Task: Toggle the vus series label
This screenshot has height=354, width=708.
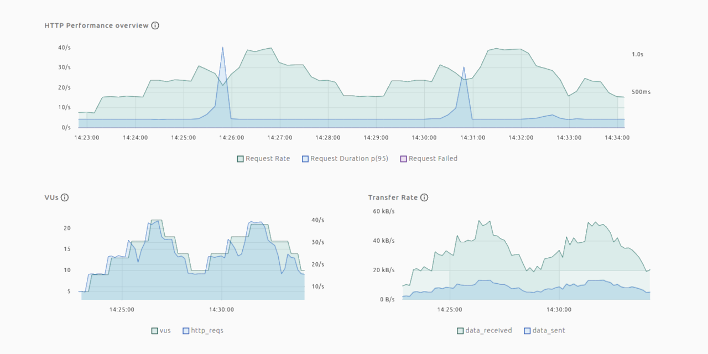Action: point(165,331)
